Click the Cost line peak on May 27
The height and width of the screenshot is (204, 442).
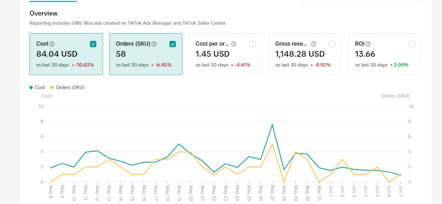272,124
